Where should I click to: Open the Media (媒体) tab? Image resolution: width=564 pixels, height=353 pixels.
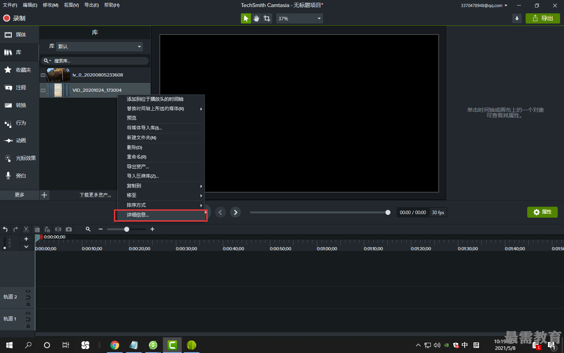point(19,35)
